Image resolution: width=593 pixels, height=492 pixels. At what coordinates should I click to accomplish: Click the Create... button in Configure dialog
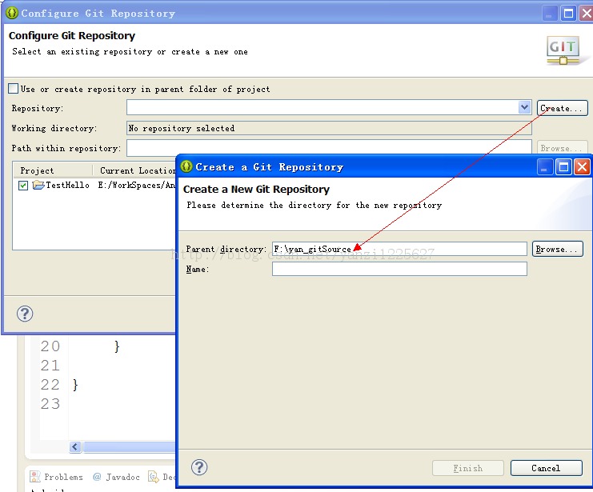coord(562,108)
